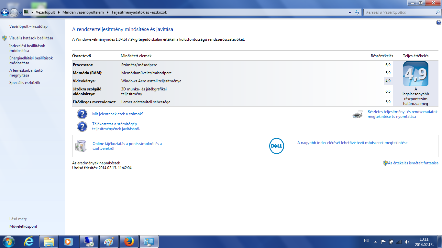Open the recent pages dropdown arrow
The width and height of the screenshot is (442, 248).
21,13
